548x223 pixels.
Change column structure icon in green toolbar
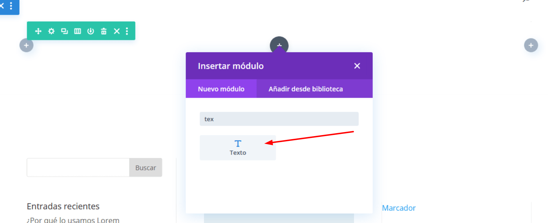coord(77,31)
